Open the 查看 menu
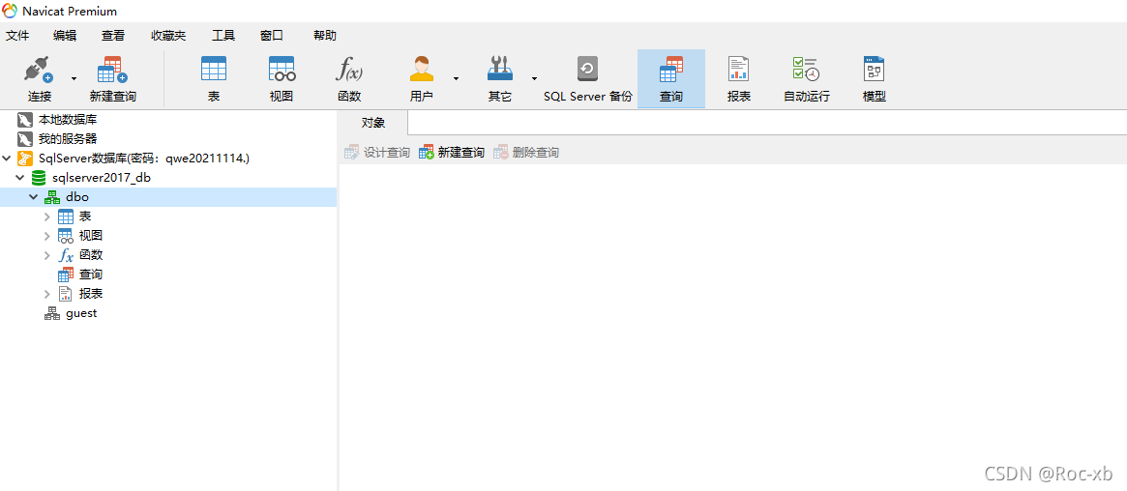Viewport: 1127px width, 491px height. tap(113, 35)
